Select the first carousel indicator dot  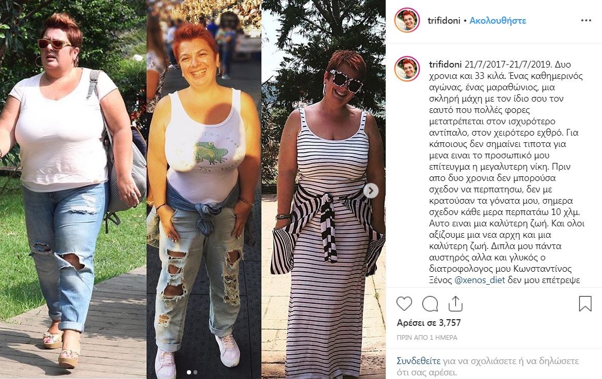tap(188, 372)
